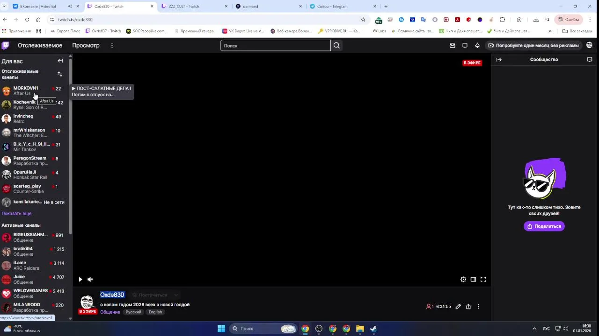Toggle theatre mode in player
This screenshot has height=336, width=599.
(473, 280)
